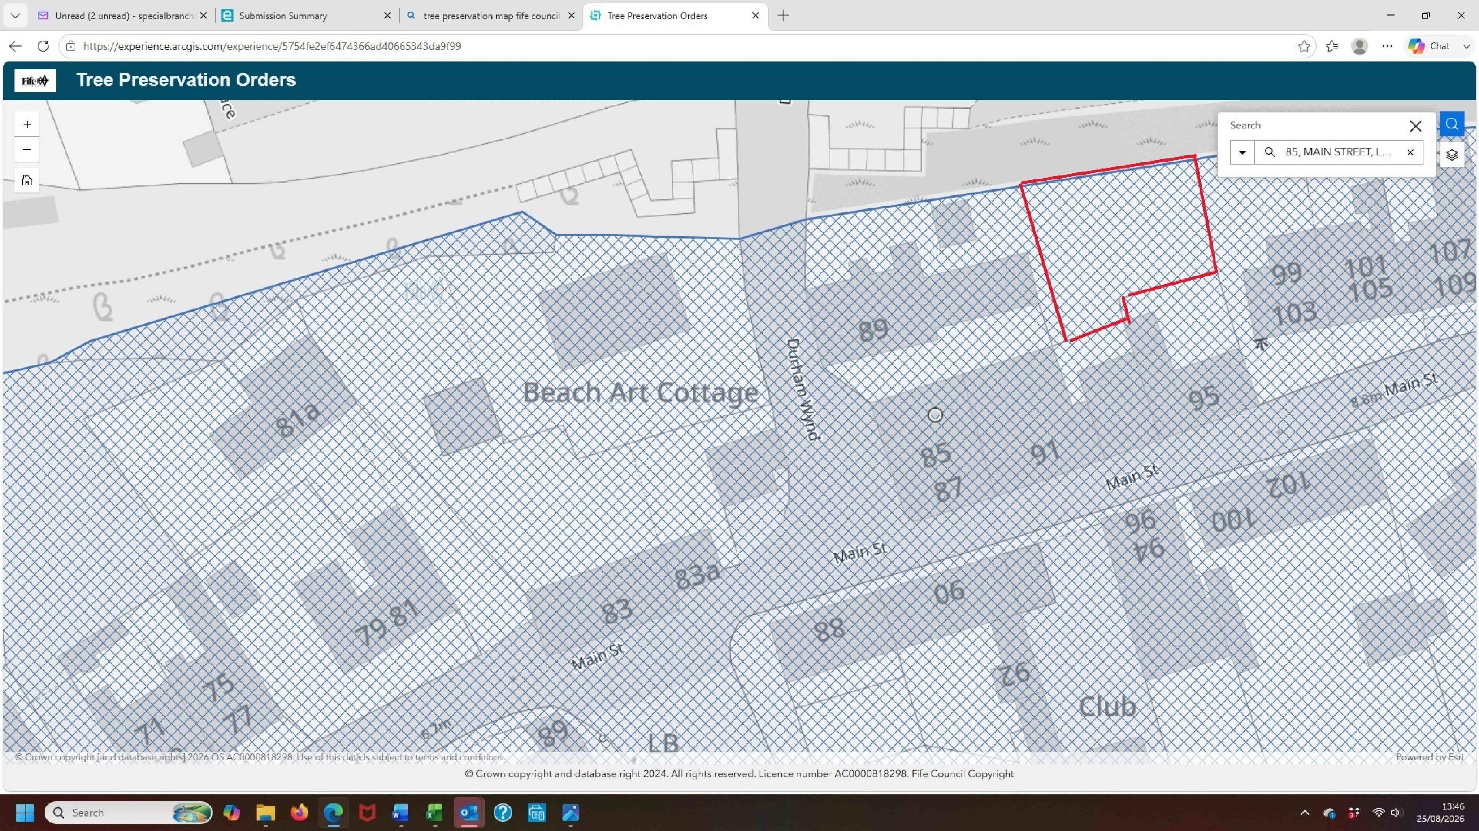Open the browser favorites list
The height and width of the screenshot is (831, 1479).
[1332, 46]
